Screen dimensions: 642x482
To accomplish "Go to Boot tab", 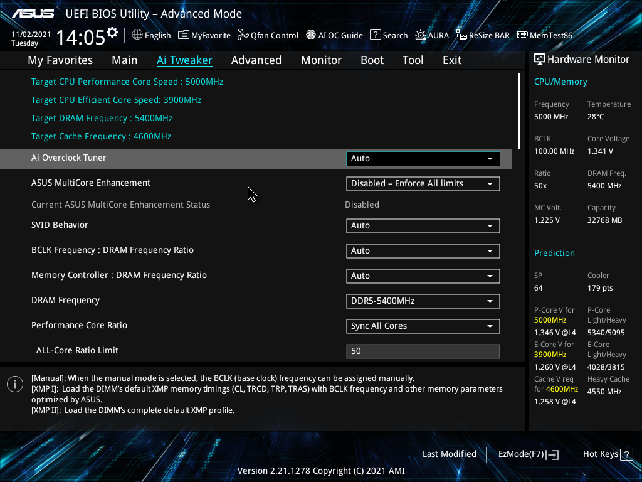I will (372, 60).
